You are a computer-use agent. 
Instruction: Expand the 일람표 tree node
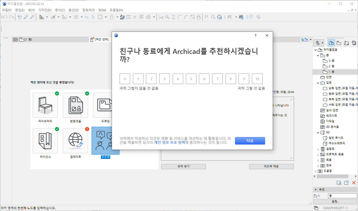pos(318,149)
